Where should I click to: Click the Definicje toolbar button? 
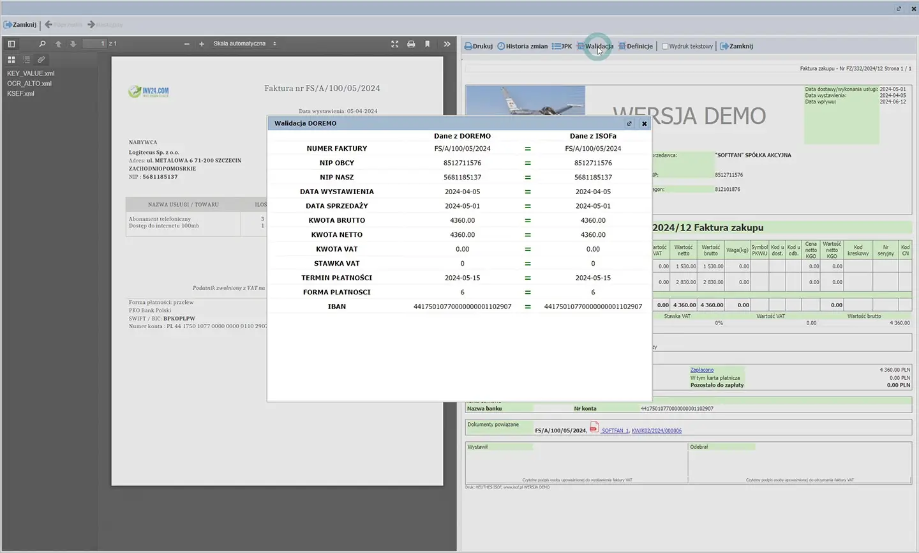(x=636, y=47)
